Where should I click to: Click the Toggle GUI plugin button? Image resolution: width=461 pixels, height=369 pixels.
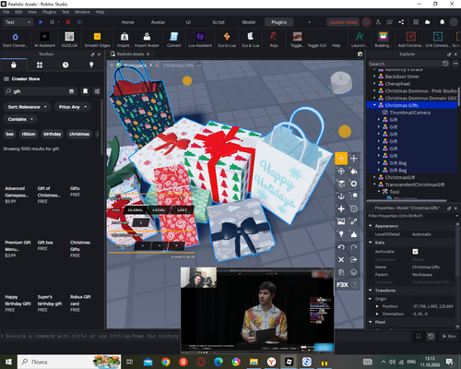coord(316,45)
